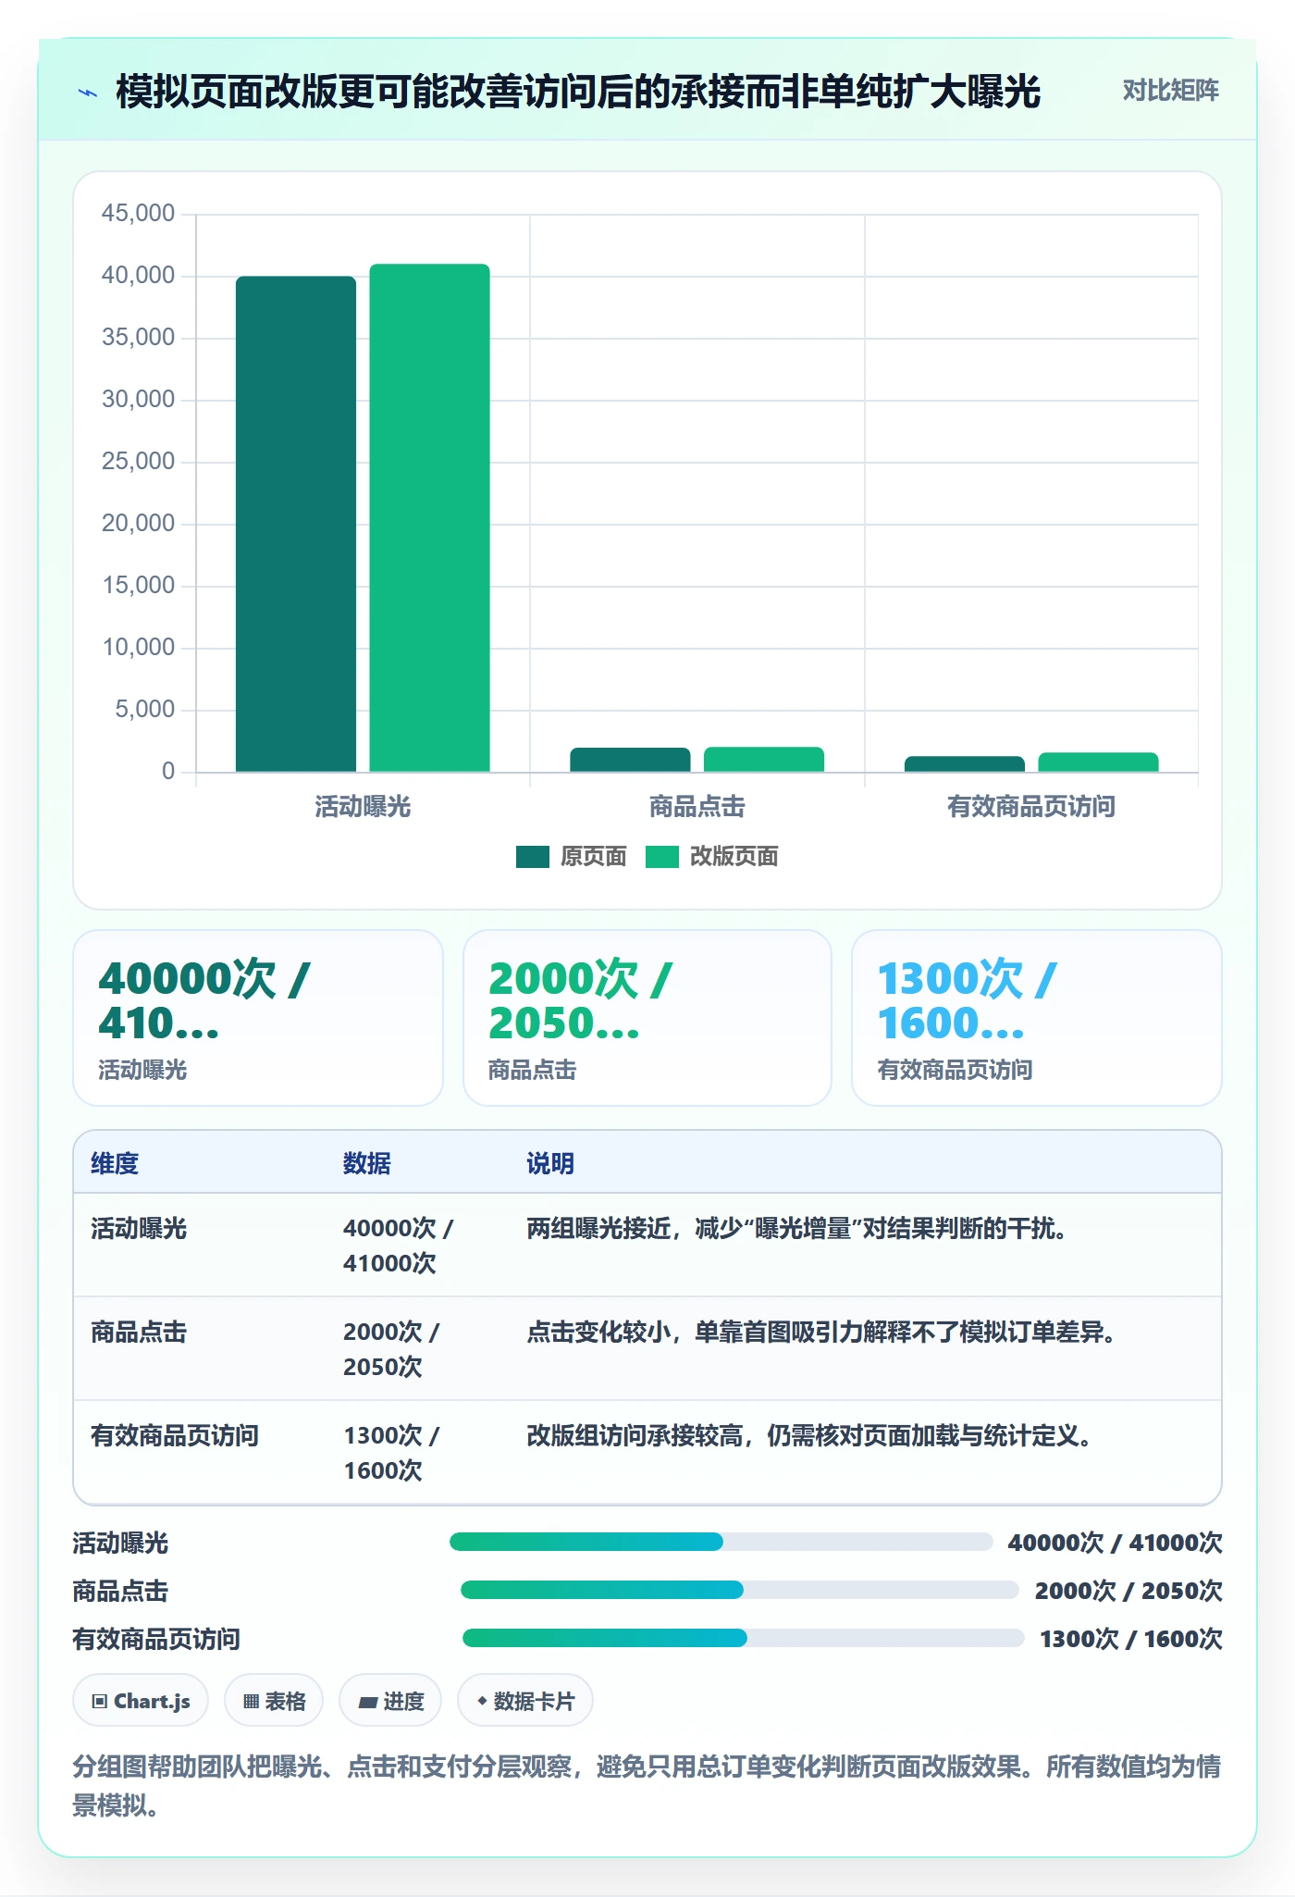Image resolution: width=1295 pixels, height=1897 pixels.
Task: Click the footer note starting with 分组图帮助团队
Action: coord(647,1786)
